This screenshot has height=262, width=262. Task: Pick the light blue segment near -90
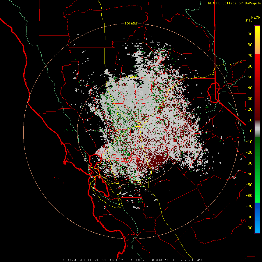[257, 227]
